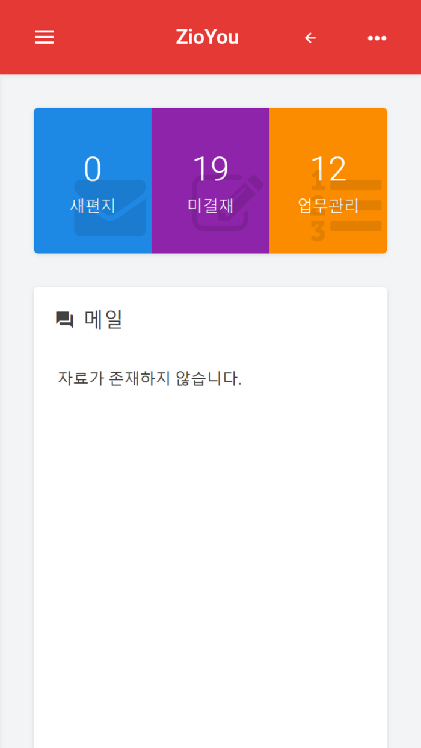Image resolution: width=421 pixels, height=748 pixels.
Task: Open the blue 새편지 new mail card
Action: pyautogui.click(x=92, y=180)
